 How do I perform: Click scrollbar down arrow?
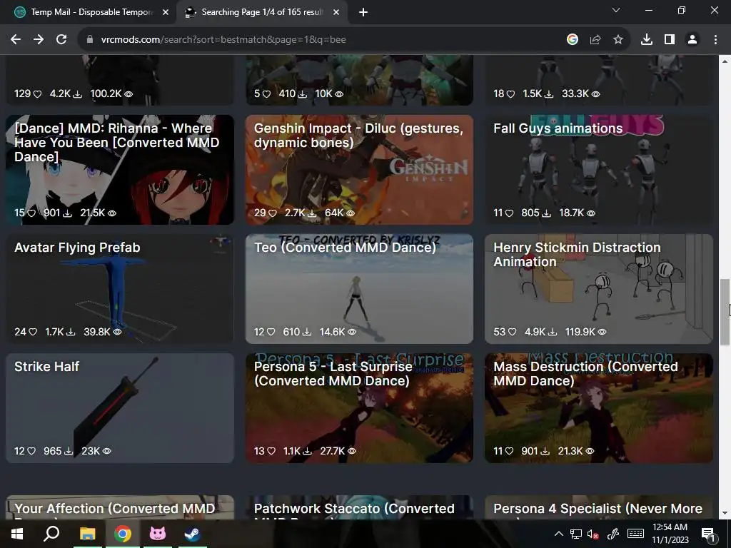pos(725,513)
